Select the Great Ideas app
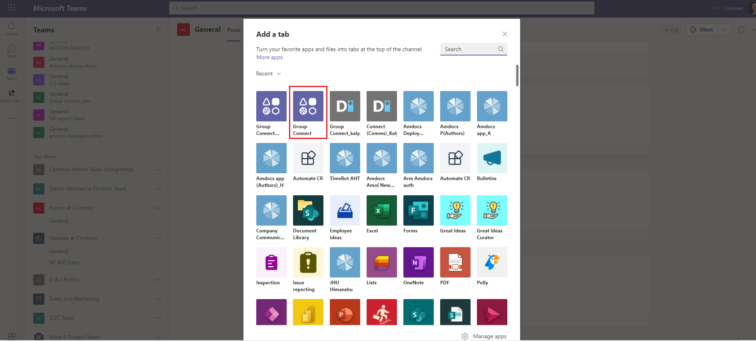The width and height of the screenshot is (756, 341). 455,214
